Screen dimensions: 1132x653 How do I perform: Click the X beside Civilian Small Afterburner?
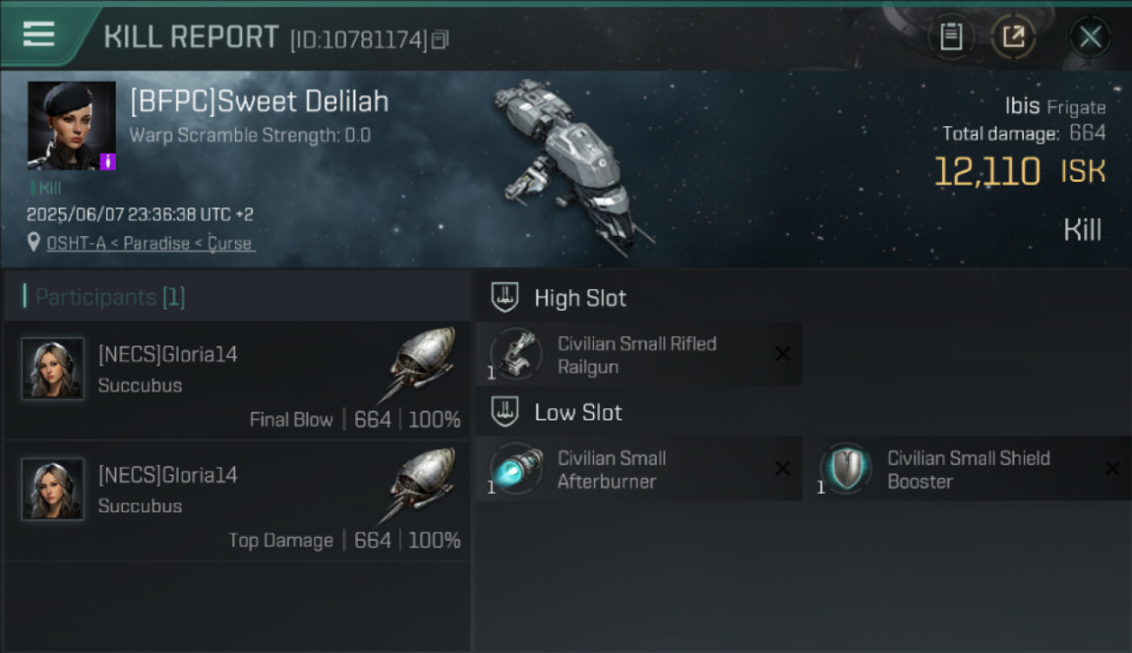[x=782, y=469]
